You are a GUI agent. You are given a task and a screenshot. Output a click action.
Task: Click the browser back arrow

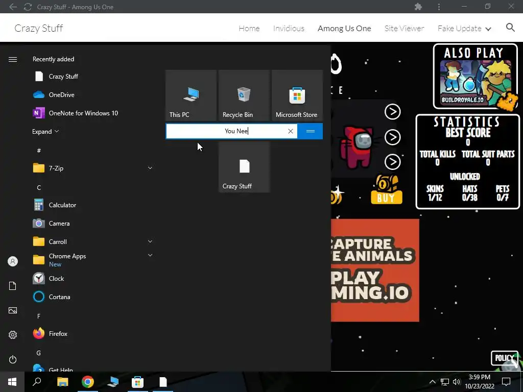tap(13, 7)
